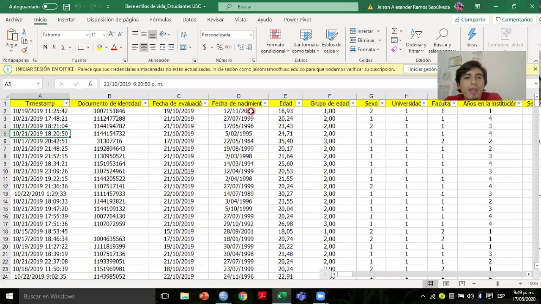Click the AutoSum sigma icon
541x304 pixels.
point(394,31)
